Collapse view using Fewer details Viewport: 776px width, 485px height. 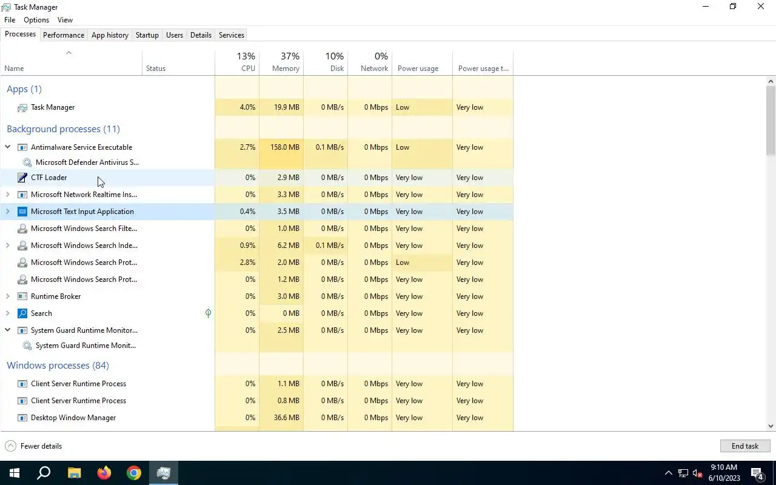point(33,446)
